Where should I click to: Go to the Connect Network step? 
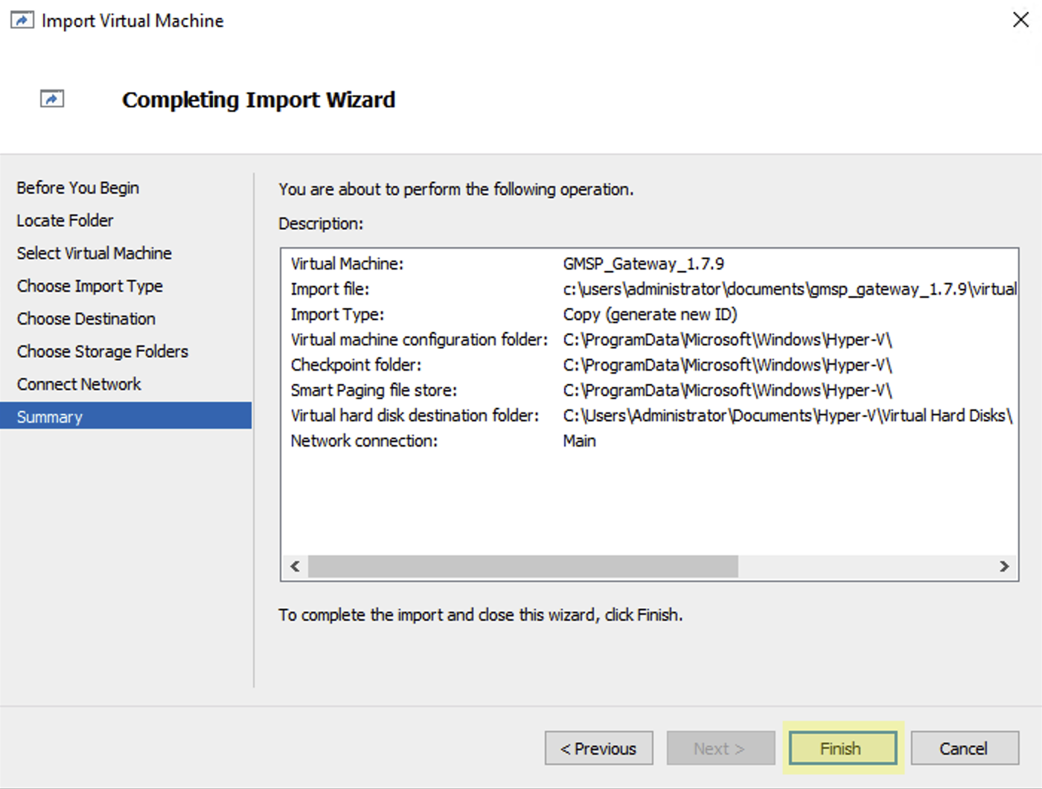click(79, 384)
